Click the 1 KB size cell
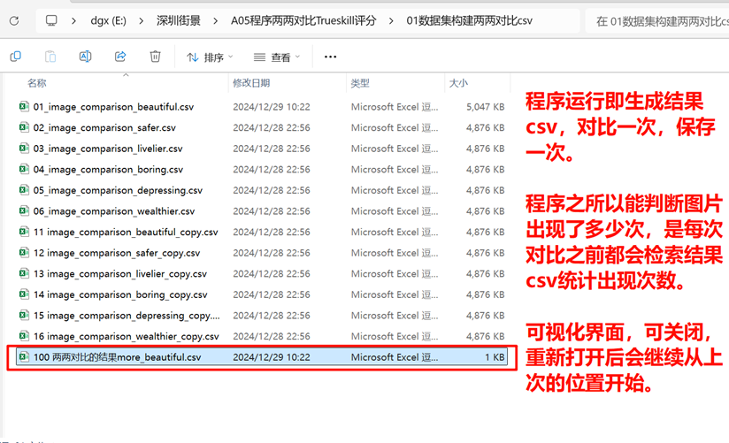Screen dimensions: 729x443 [495, 357]
